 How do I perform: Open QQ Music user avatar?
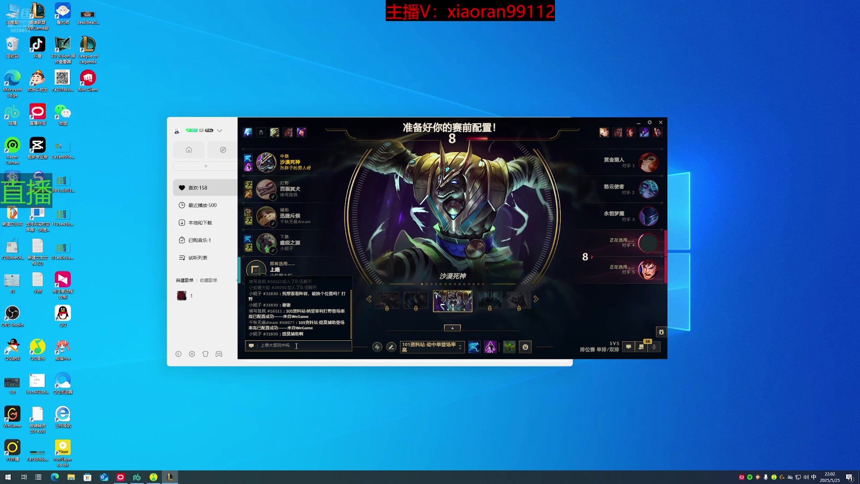tap(176, 130)
